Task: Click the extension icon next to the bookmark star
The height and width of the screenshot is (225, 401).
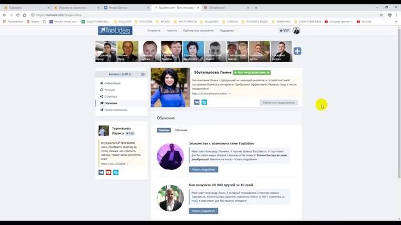Action: [390, 15]
